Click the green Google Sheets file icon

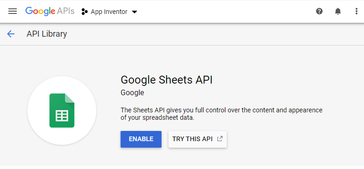point(62,110)
